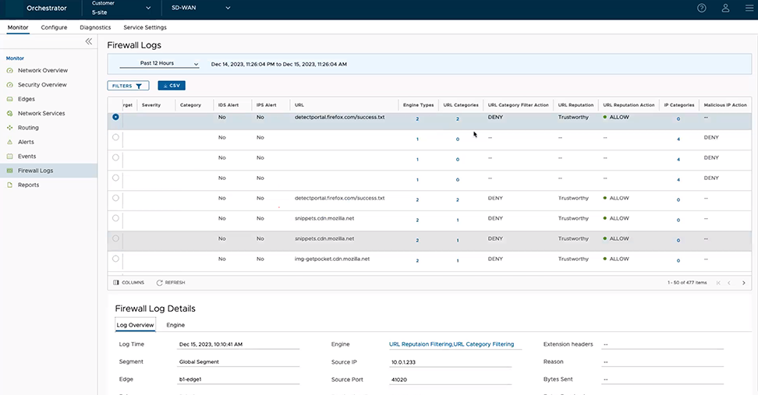The width and height of the screenshot is (758, 395).
Task: Open the Columns chooser below the table
Action: [x=128, y=282]
